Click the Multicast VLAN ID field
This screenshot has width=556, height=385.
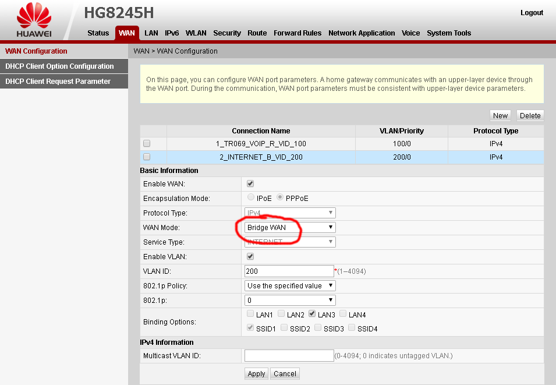(289, 355)
